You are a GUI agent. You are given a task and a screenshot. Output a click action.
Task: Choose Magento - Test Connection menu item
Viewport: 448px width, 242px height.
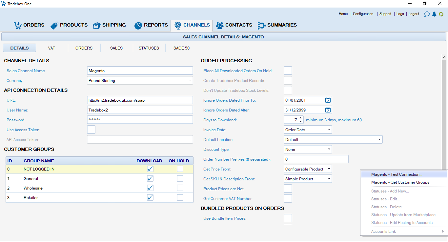pyautogui.click(x=404, y=174)
